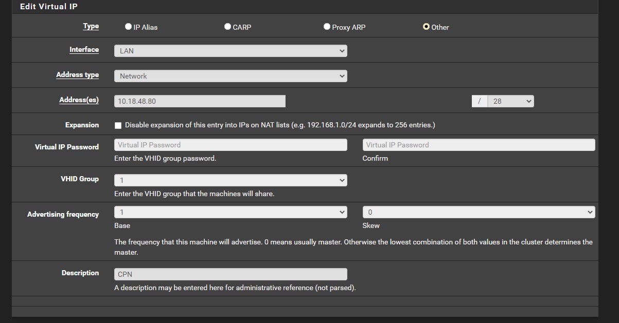
Task: Click the Address(es) field containing 10.18.48.80
Action: tap(200, 101)
